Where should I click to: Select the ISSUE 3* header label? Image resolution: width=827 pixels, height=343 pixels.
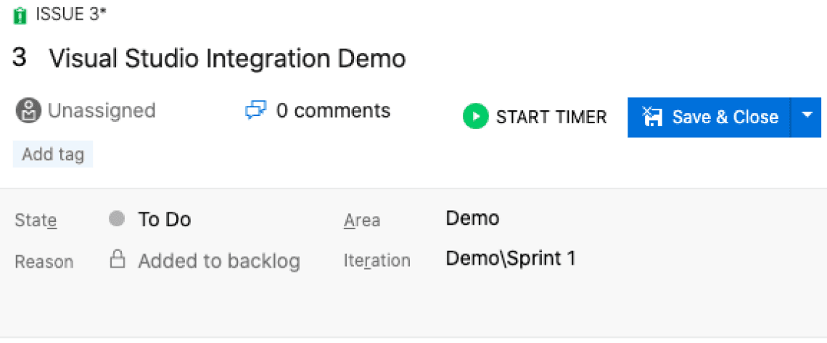click(x=70, y=15)
